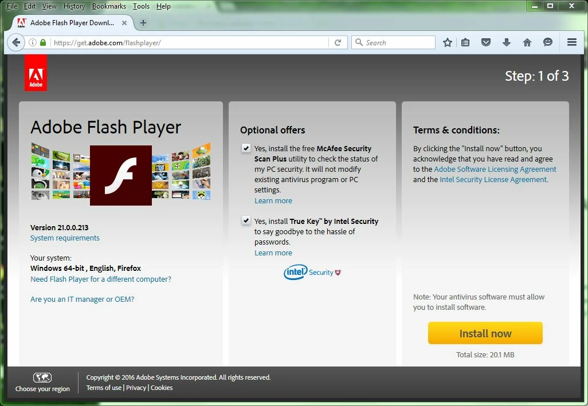Click the 'Step: 1 of 3' text
The width and height of the screenshot is (588, 406).
tap(536, 76)
